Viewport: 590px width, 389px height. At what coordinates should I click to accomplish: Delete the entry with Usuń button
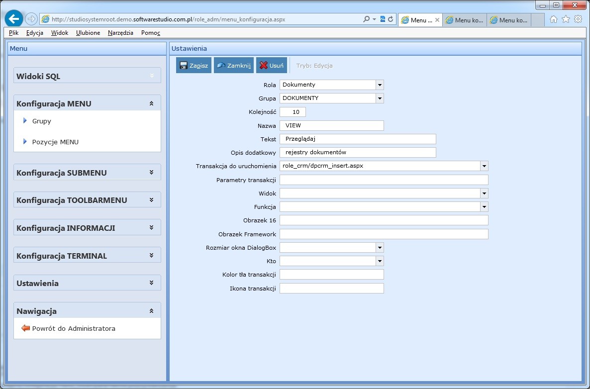[272, 66]
